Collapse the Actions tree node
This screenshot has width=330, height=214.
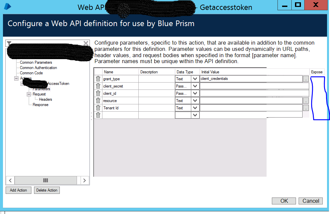click(16, 78)
